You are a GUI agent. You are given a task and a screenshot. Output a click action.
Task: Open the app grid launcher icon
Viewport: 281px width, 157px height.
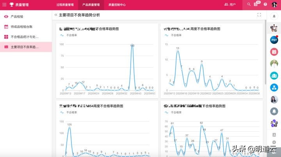pyautogui.click(x=4, y=5)
